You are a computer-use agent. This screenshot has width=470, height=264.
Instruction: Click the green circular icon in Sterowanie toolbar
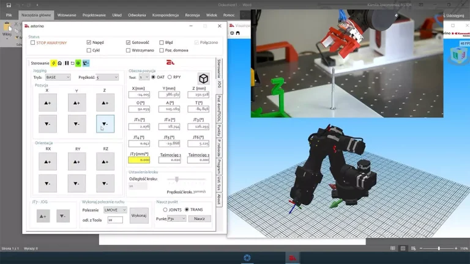point(78,63)
